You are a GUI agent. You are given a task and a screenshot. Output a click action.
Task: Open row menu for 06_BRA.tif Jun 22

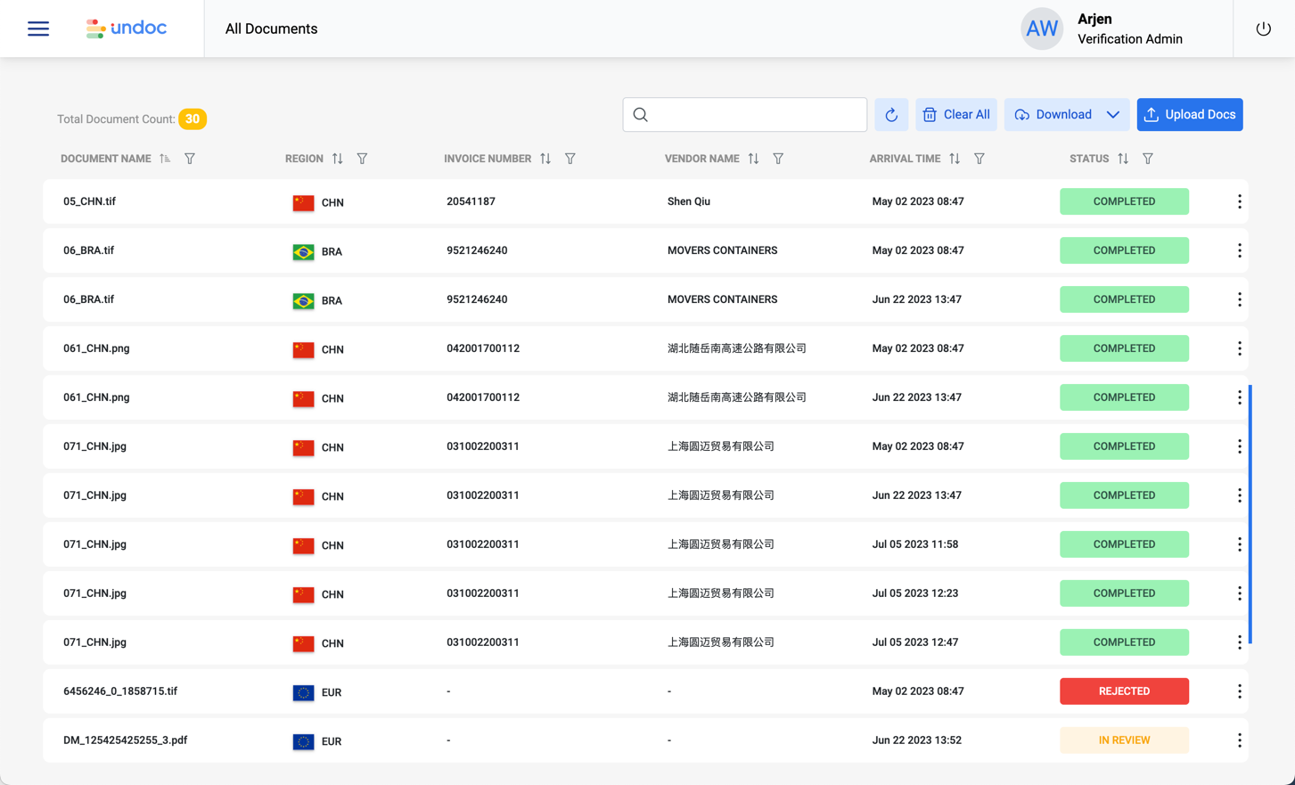[1239, 299]
